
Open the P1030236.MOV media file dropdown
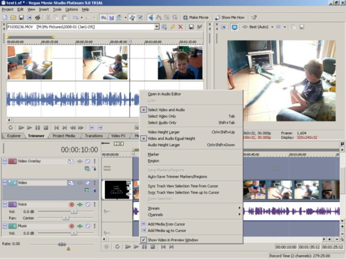coord(156,27)
